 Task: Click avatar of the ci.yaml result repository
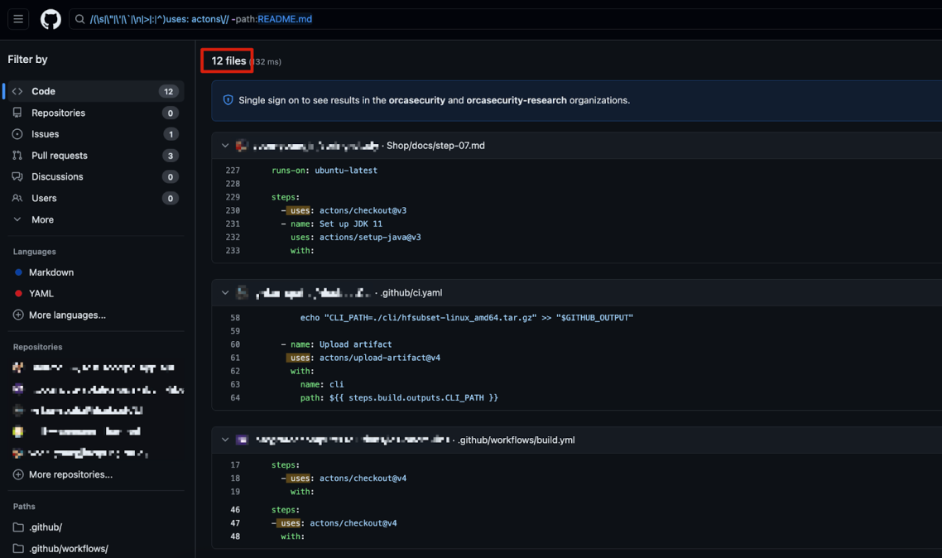pyautogui.click(x=242, y=292)
